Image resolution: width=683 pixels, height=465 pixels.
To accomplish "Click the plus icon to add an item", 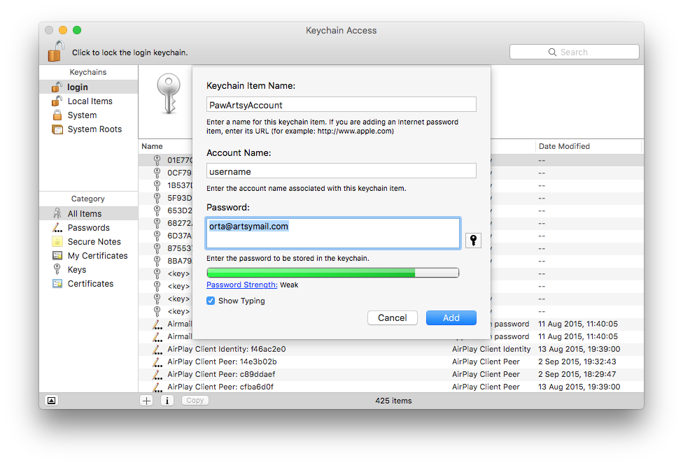I will (x=147, y=401).
